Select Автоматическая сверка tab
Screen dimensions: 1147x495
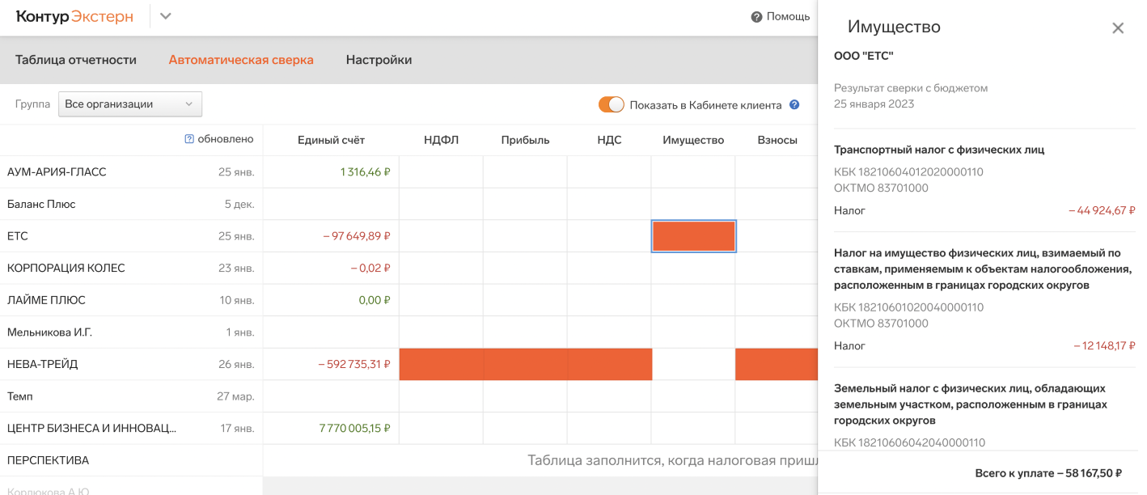pos(241,60)
